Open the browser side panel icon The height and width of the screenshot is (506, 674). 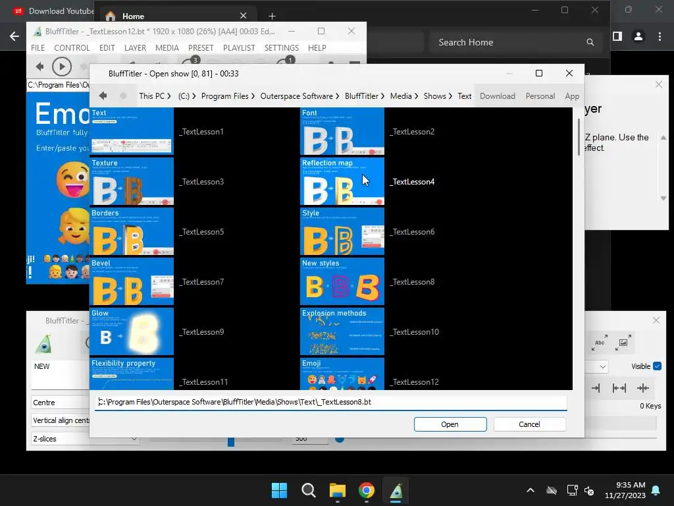click(617, 37)
